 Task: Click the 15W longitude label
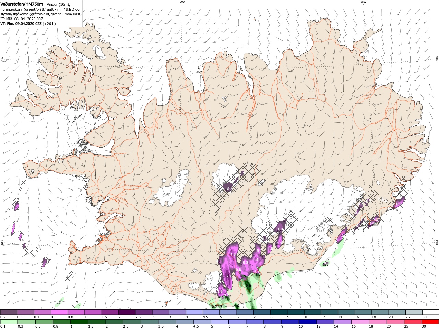point(363,2)
